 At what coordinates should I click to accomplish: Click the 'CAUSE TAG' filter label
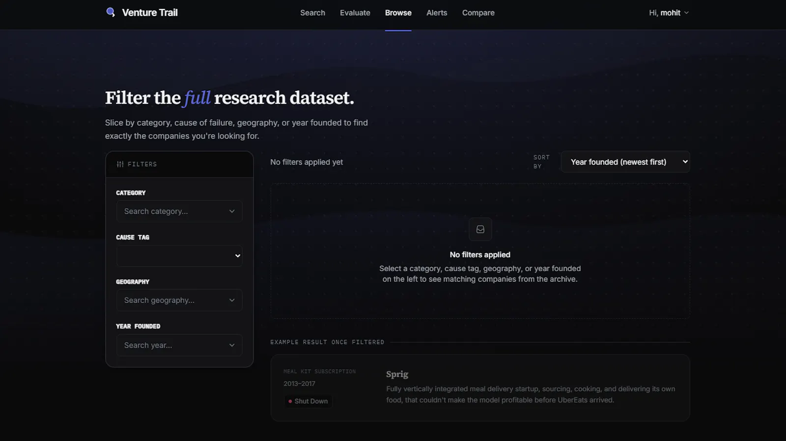[133, 237]
